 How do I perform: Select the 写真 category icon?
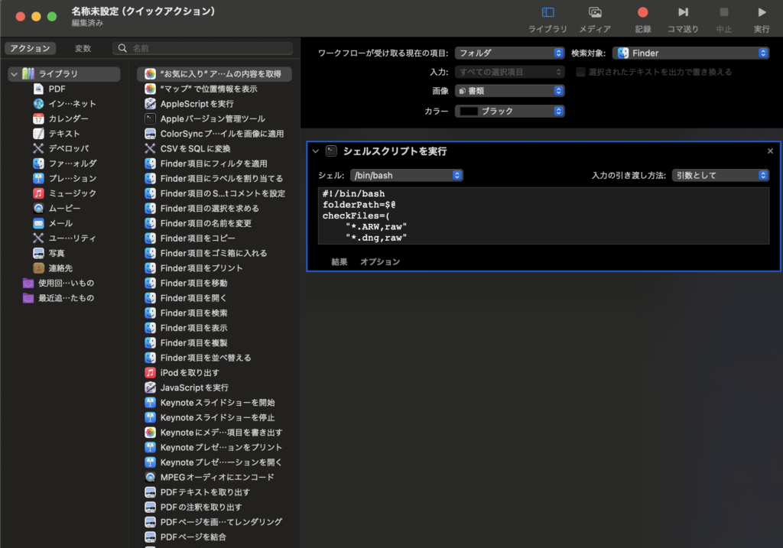(x=38, y=253)
